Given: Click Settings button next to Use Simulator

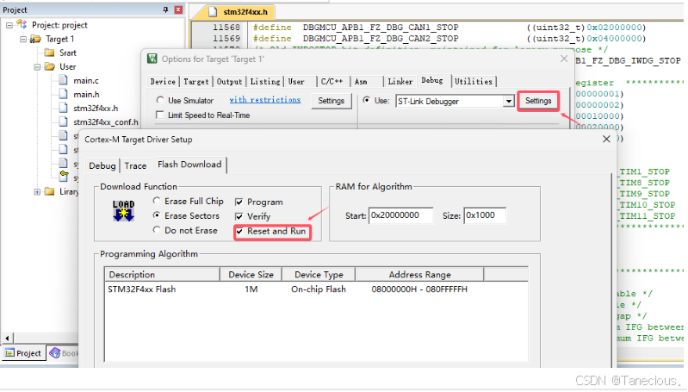Looking at the screenshot, I should pos(331,101).
